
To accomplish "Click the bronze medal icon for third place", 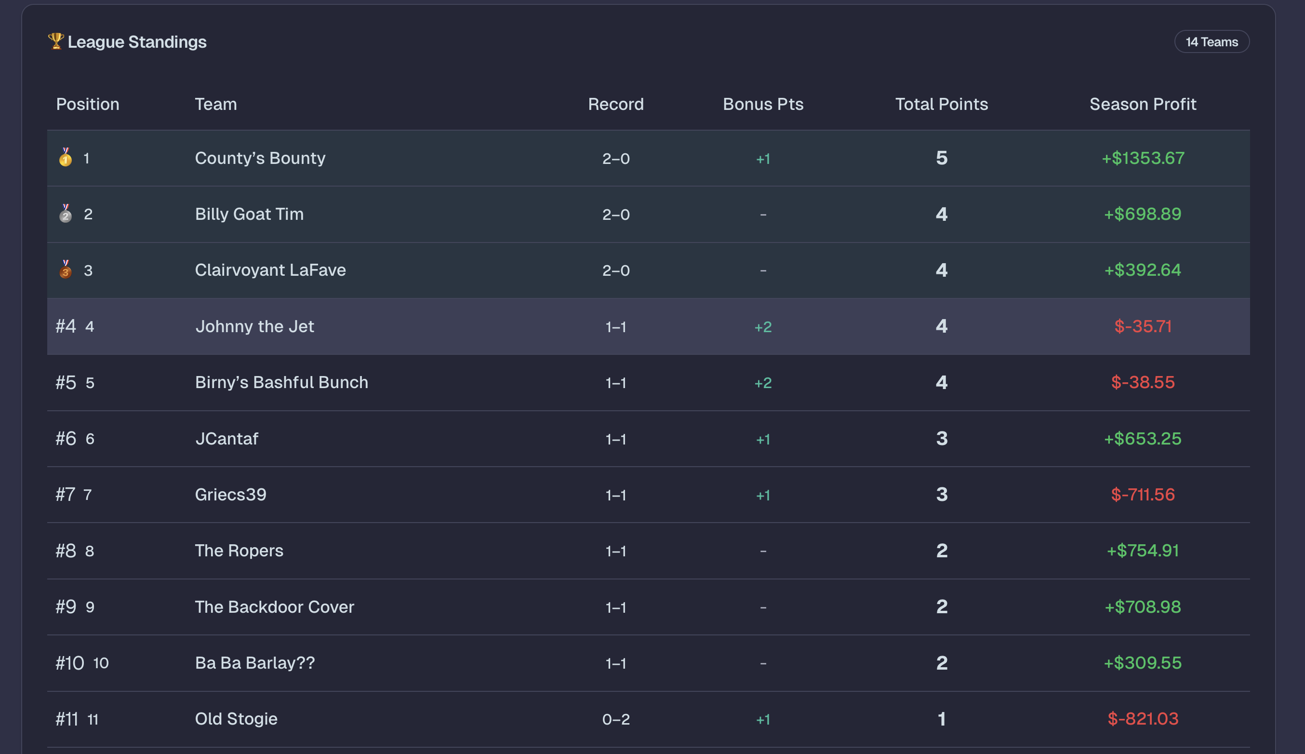I will point(65,269).
